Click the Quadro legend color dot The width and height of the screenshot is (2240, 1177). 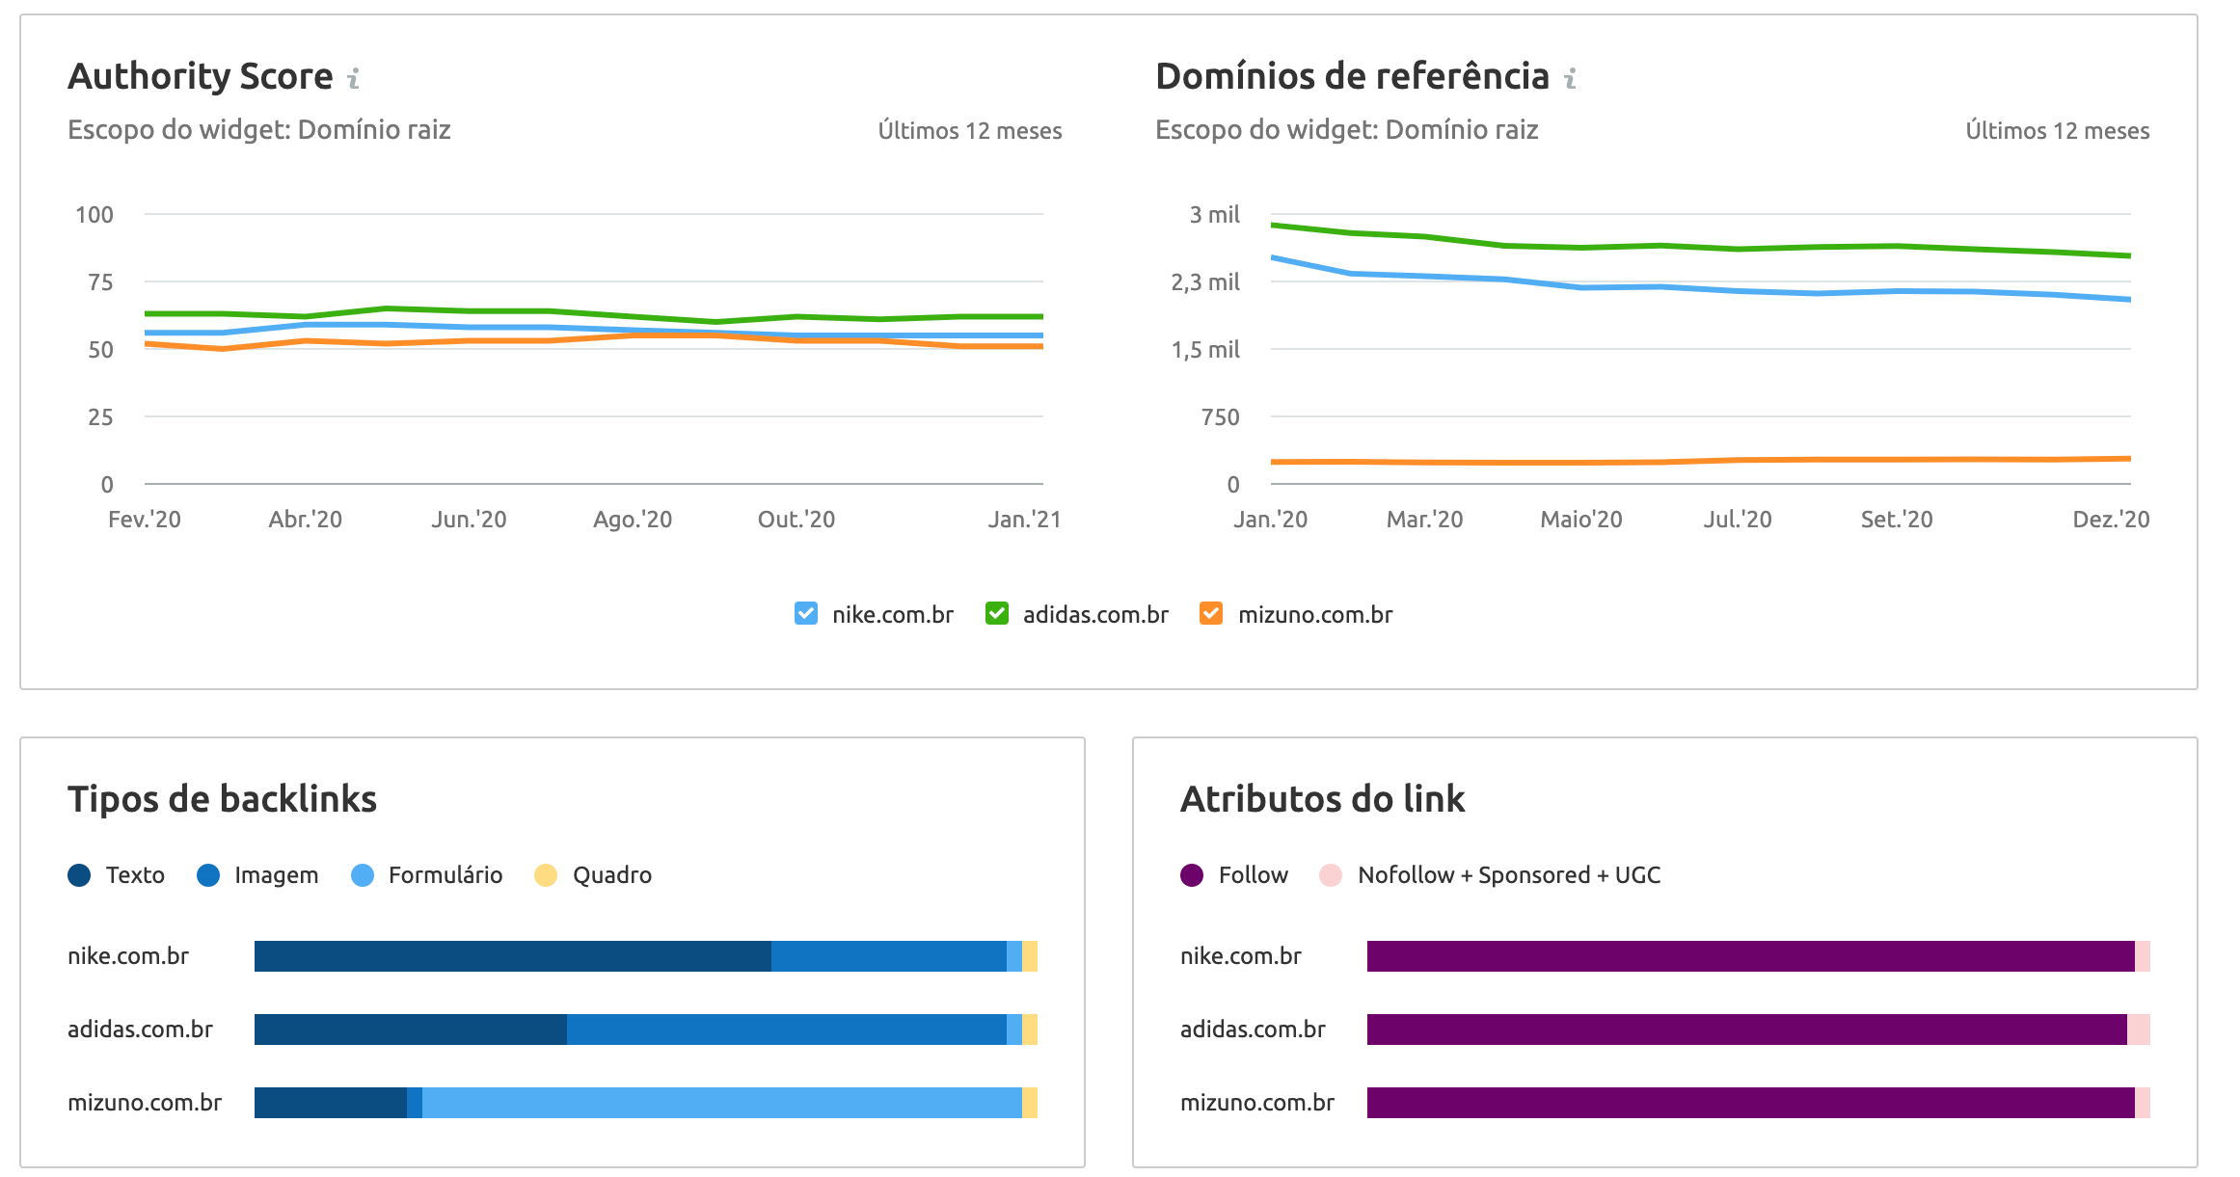(546, 875)
